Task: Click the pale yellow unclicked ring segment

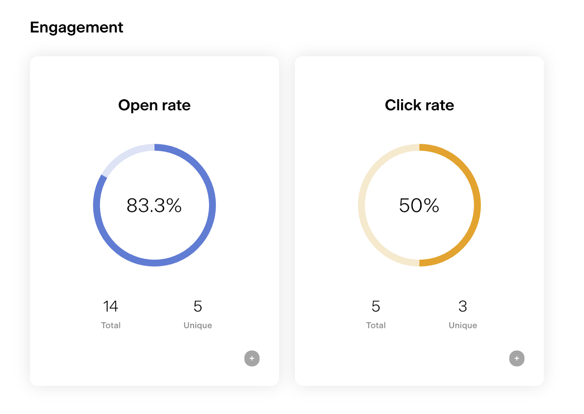Action: tap(362, 205)
